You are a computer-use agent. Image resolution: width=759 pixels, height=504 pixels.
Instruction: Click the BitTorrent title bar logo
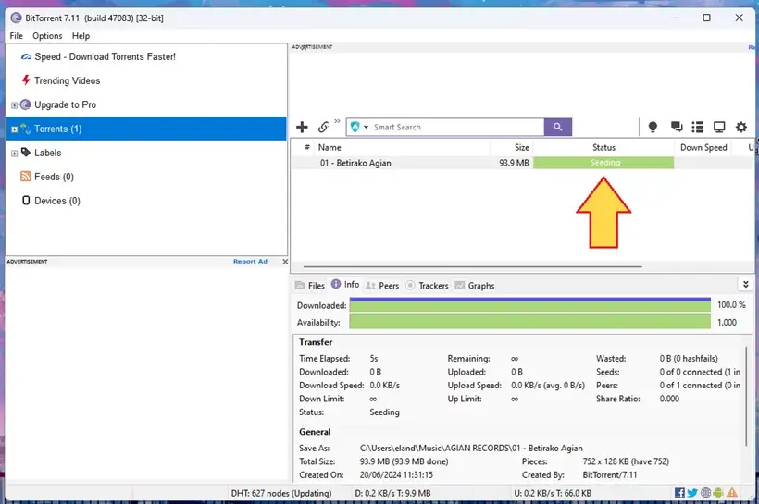pos(16,18)
